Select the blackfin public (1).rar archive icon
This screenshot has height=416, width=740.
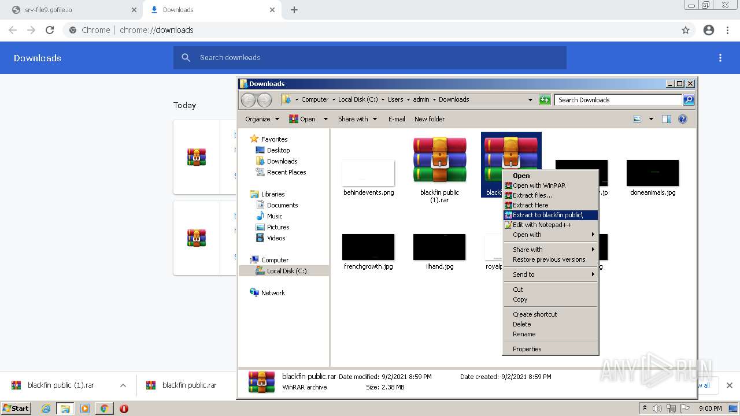(439, 160)
